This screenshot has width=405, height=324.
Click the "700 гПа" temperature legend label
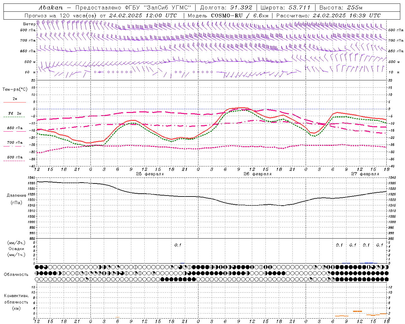(15, 143)
